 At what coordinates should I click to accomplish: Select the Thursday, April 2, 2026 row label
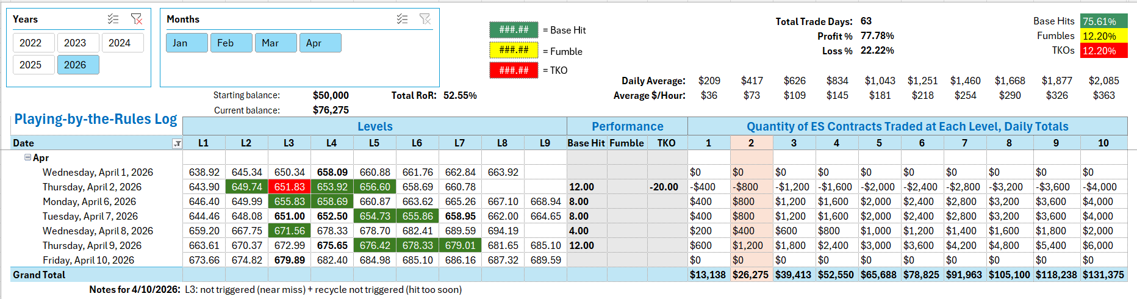point(91,187)
